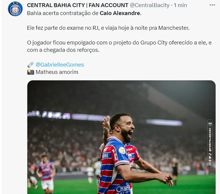Image resolution: width=220 pixels, height=194 pixels.
Task: Click the Fortaleza crest in photo watermark
Action: coord(210,125)
